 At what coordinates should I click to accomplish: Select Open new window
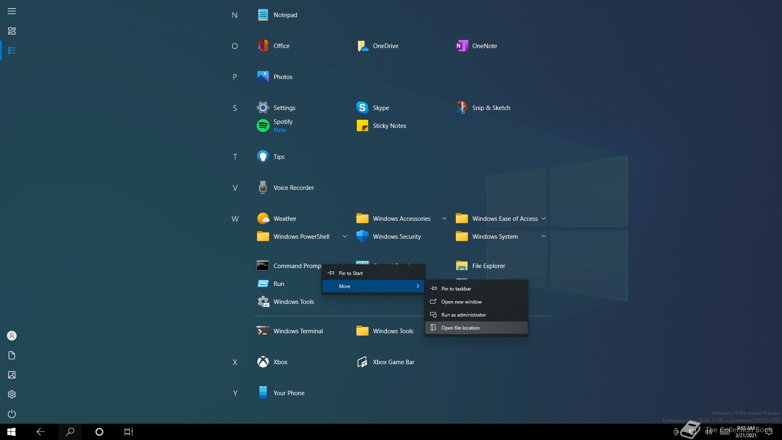pyautogui.click(x=476, y=302)
